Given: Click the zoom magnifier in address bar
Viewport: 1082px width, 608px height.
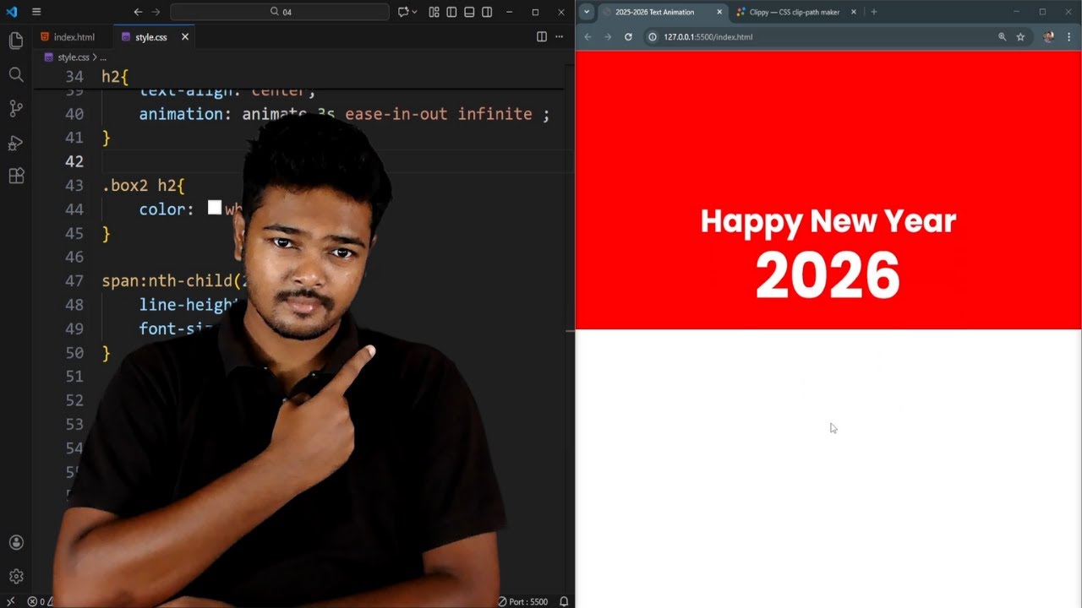Looking at the screenshot, I should click(x=1003, y=37).
